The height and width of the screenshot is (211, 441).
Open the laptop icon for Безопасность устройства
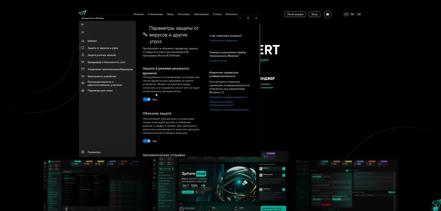coord(83,76)
